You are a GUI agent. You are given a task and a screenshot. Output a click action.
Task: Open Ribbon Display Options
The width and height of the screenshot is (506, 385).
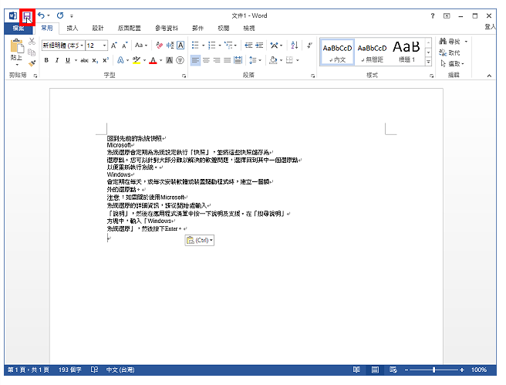coord(447,15)
